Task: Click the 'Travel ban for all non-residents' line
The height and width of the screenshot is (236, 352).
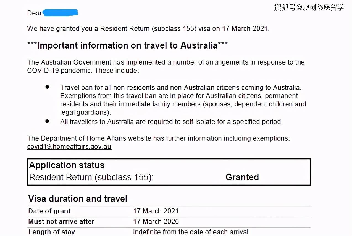Action: point(180,88)
